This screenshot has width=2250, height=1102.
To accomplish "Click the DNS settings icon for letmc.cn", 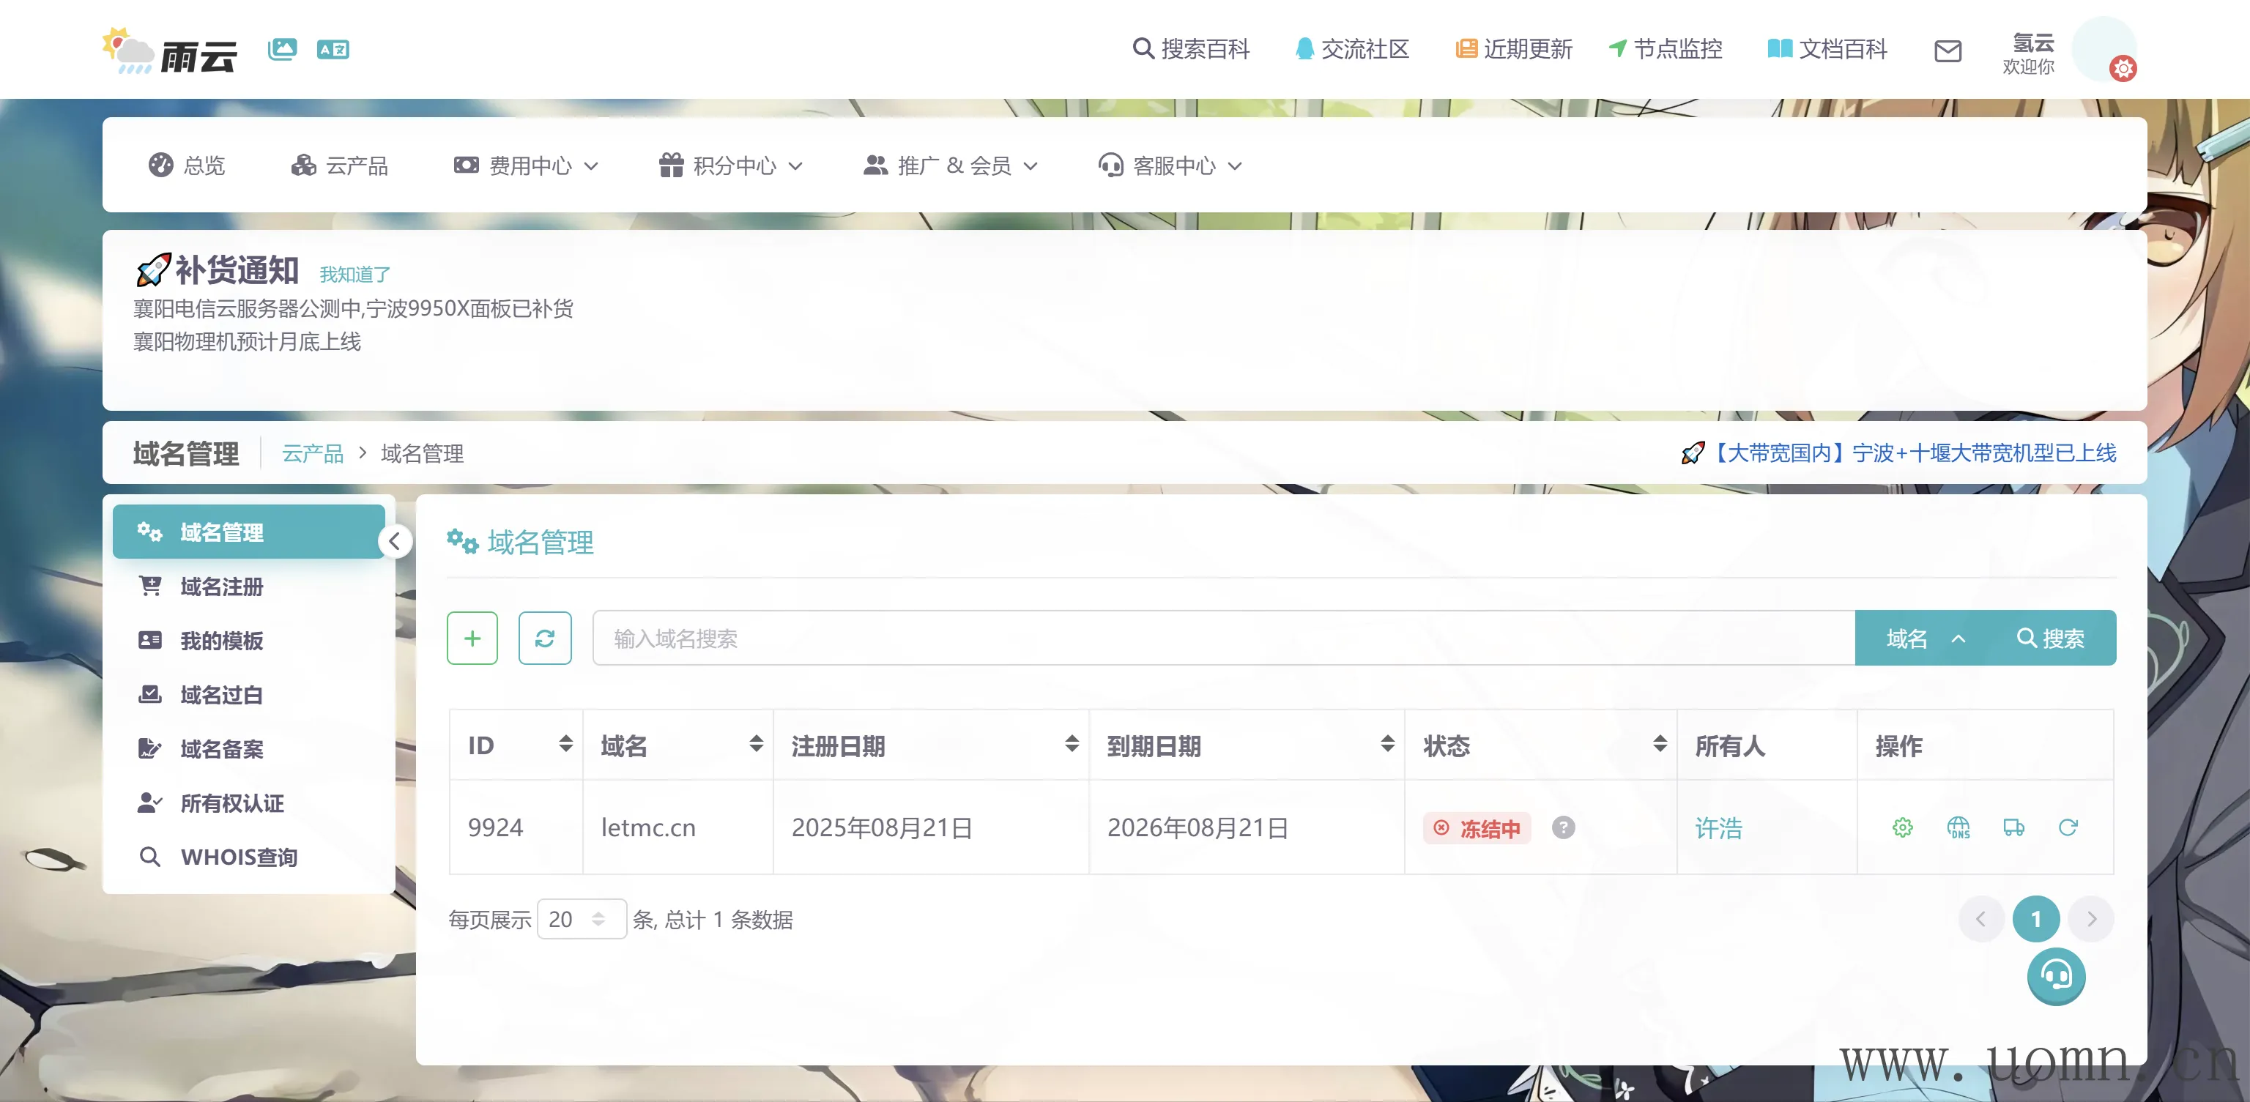I will [1958, 827].
